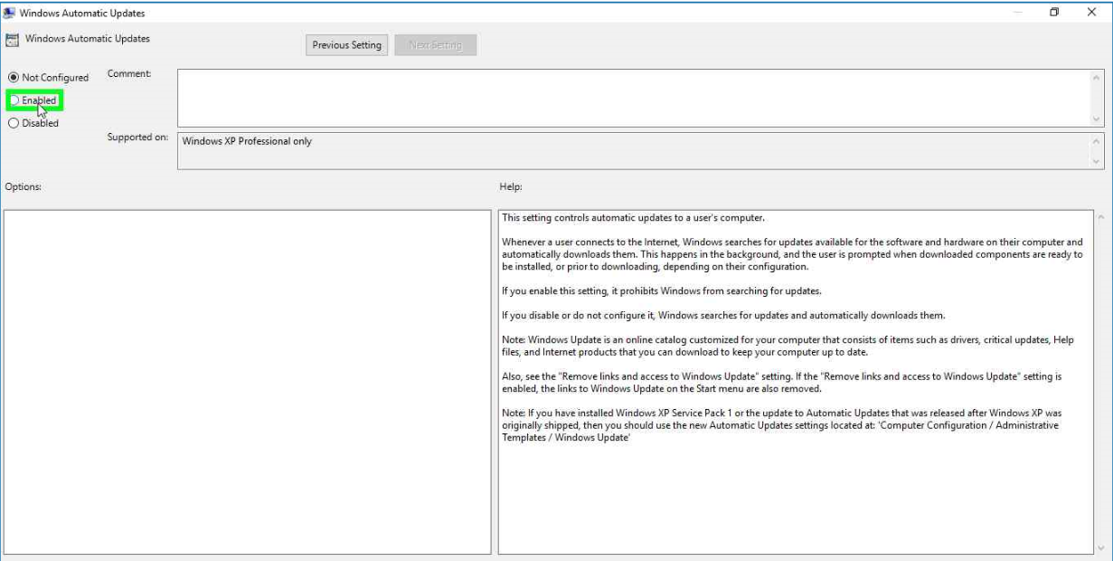1113x561 pixels.
Task: Click the Comment box scroll up arrow
Action: (x=1097, y=77)
